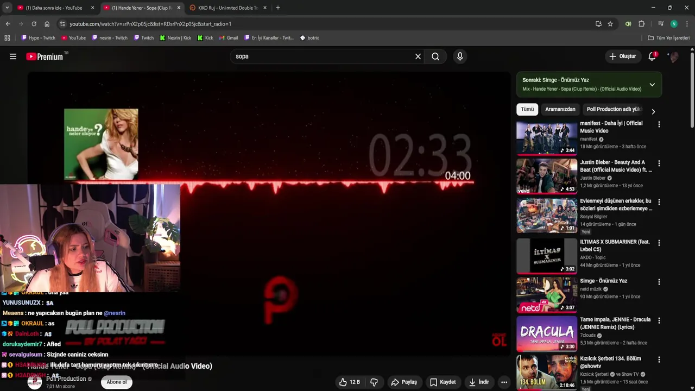Open options for Evlenmeyi düşünen erkekler video

659,202
